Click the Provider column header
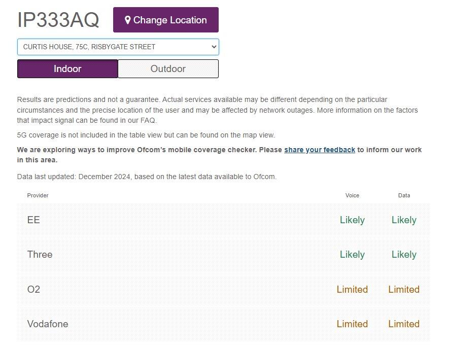This screenshot has width=449, height=346. (38, 195)
